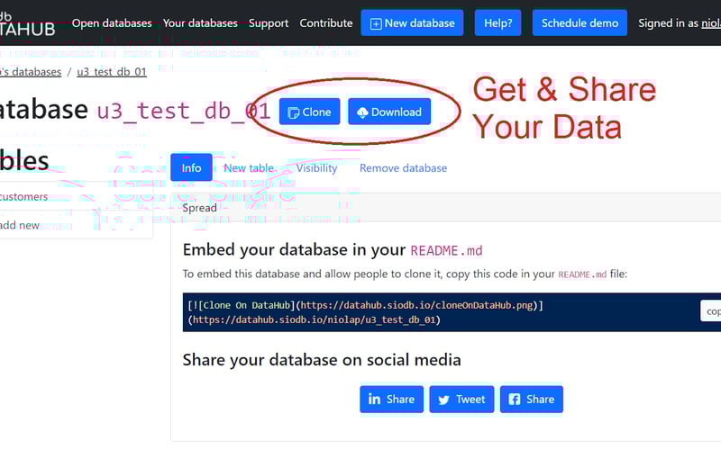The width and height of the screenshot is (721, 450).
Task: Switch to the Visibility tab
Action: tap(316, 168)
